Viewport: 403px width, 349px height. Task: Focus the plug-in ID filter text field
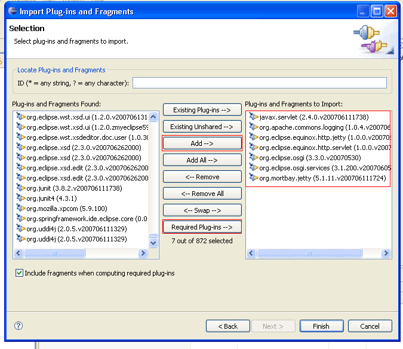pyautogui.click(x=260, y=83)
